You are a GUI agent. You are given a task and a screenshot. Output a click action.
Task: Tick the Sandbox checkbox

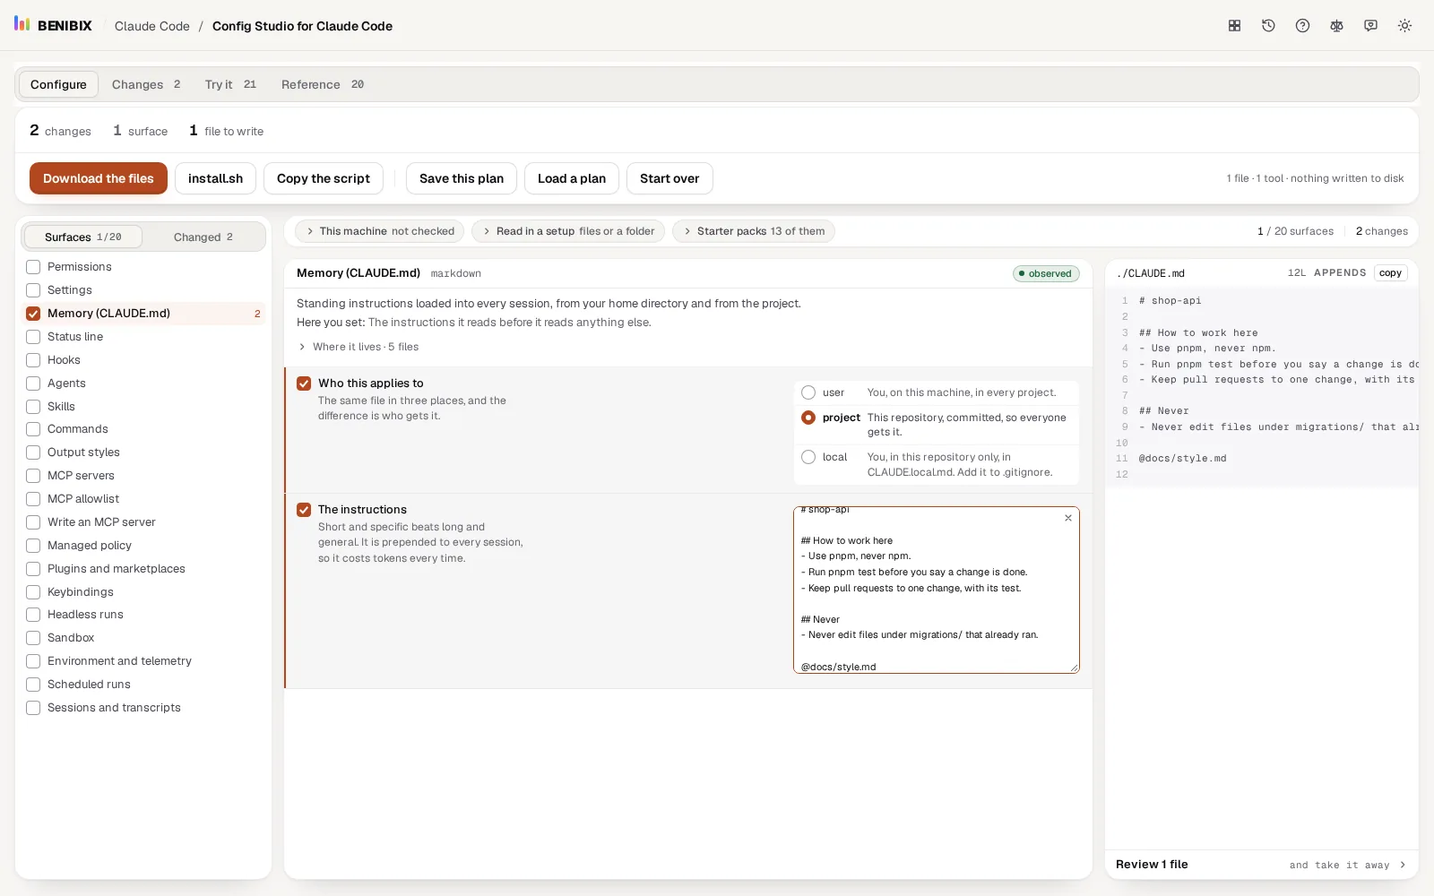coord(33,638)
